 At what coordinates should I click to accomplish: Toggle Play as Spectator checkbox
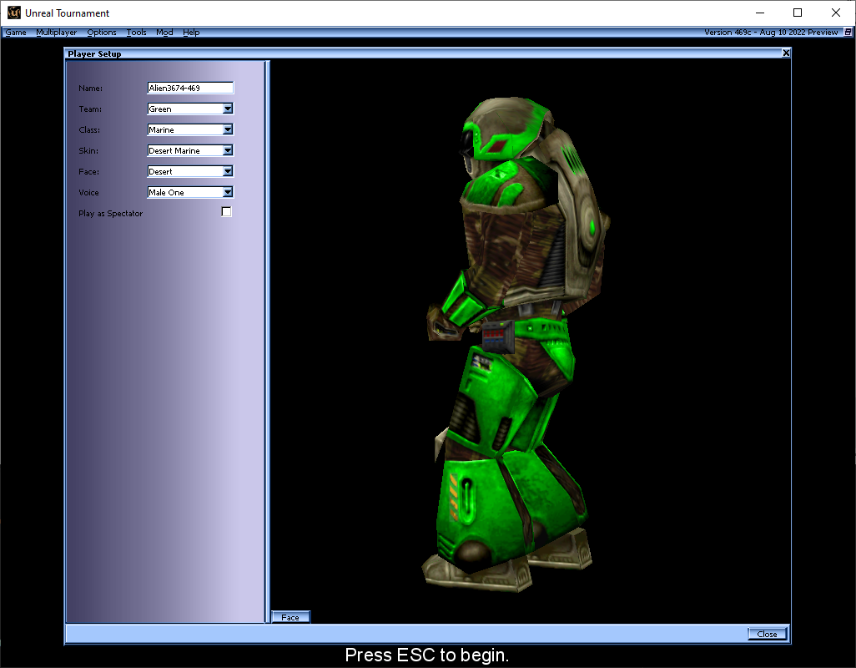tap(227, 212)
